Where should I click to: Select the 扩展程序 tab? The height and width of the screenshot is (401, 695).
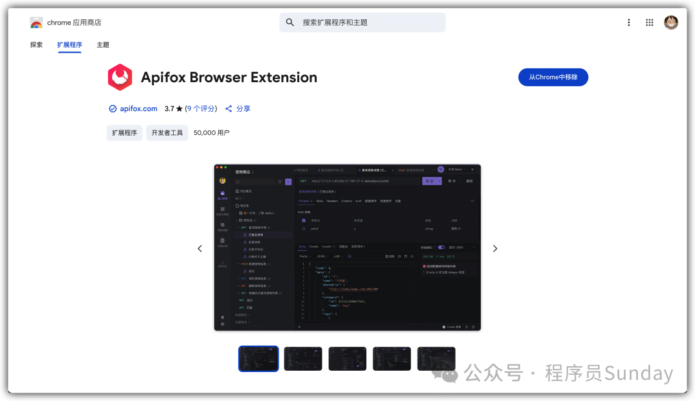69,45
